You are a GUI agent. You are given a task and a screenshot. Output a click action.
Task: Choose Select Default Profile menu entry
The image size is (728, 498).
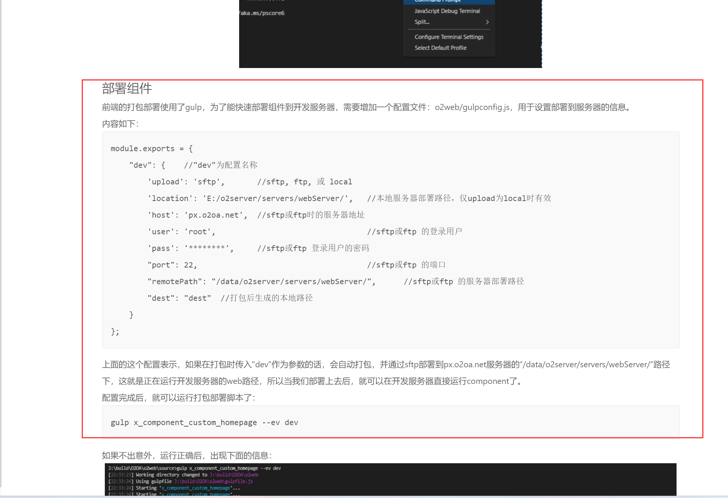click(x=440, y=48)
